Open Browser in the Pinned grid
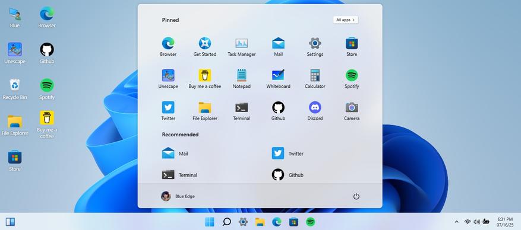This screenshot has width=521, height=230. pos(168,47)
